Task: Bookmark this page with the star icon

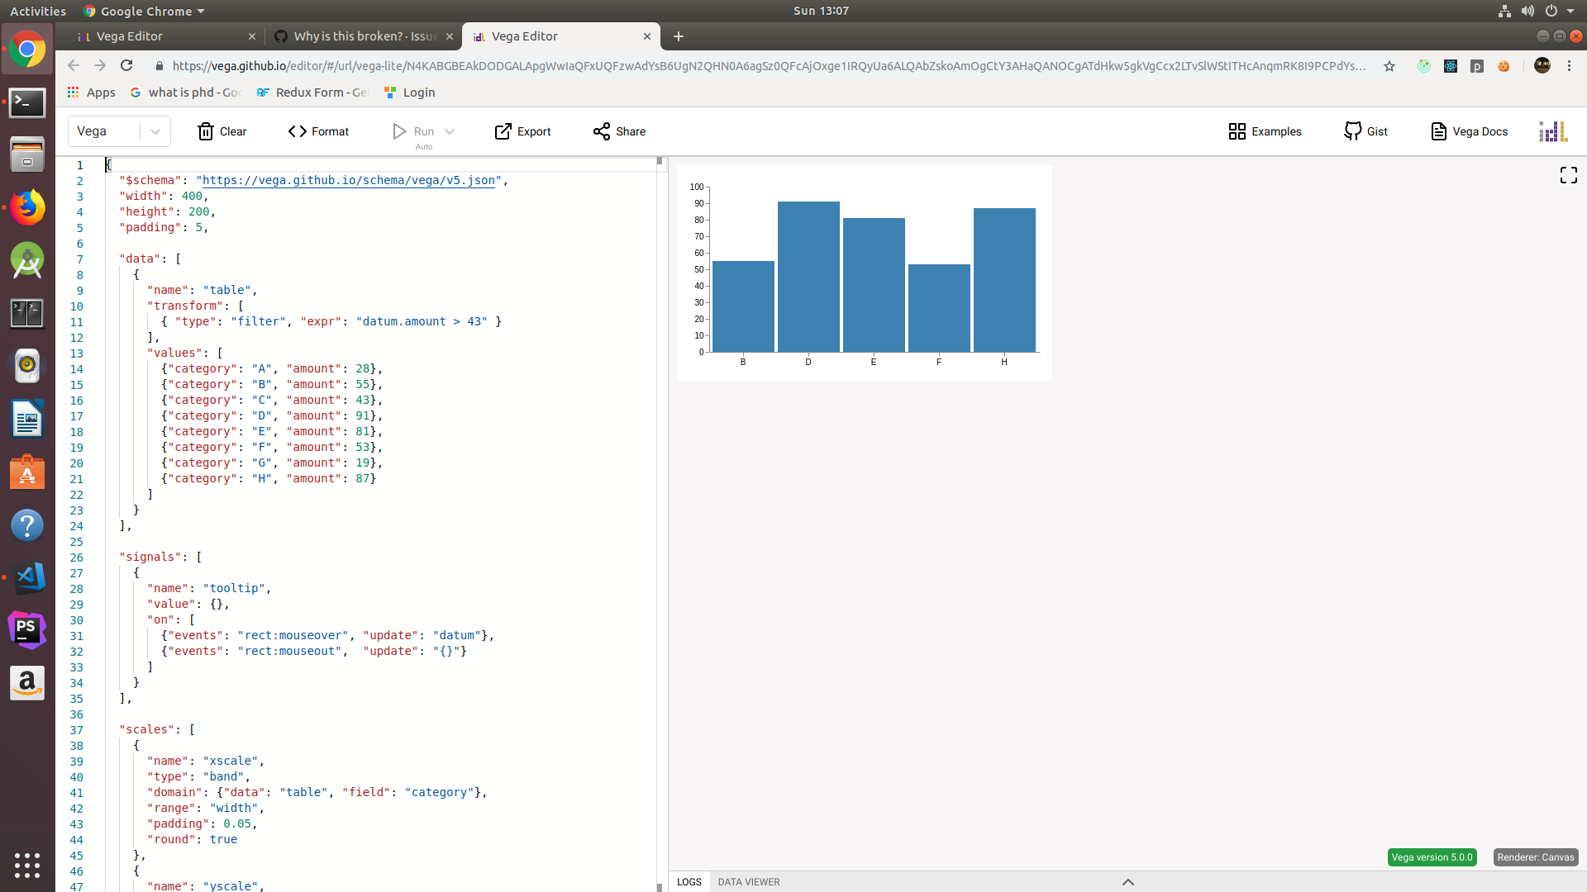Action: pos(1389,66)
